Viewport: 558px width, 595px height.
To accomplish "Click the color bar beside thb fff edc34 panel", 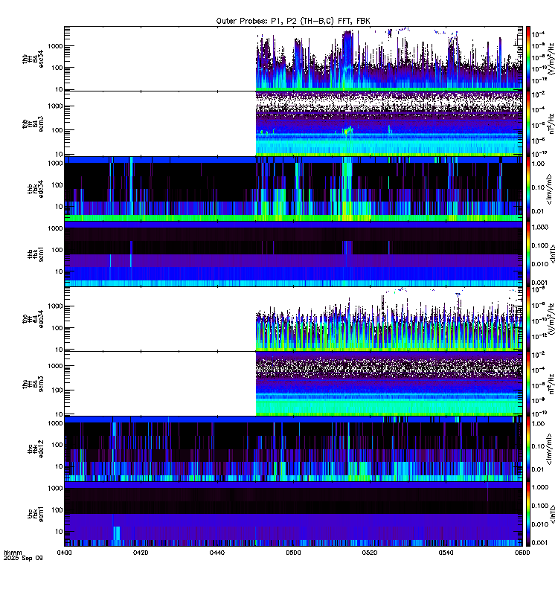I will point(527,59).
